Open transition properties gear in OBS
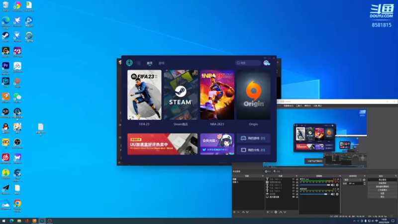The width and height of the screenshot is (398, 224). point(364,180)
